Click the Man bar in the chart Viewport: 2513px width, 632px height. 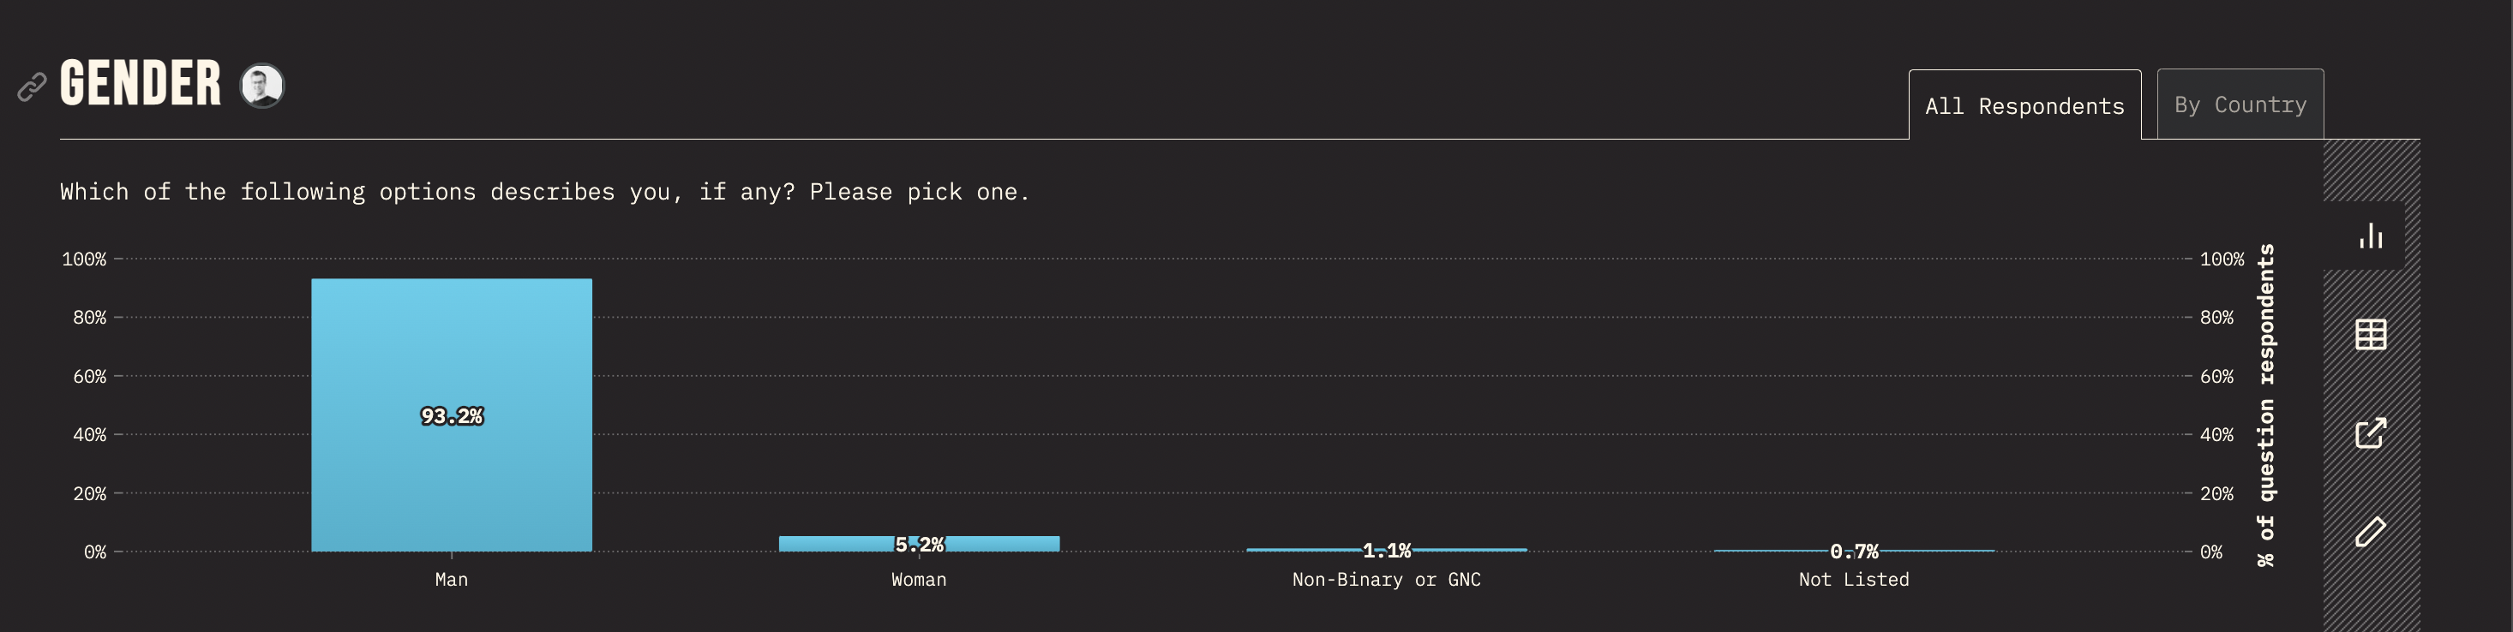pyautogui.click(x=452, y=415)
